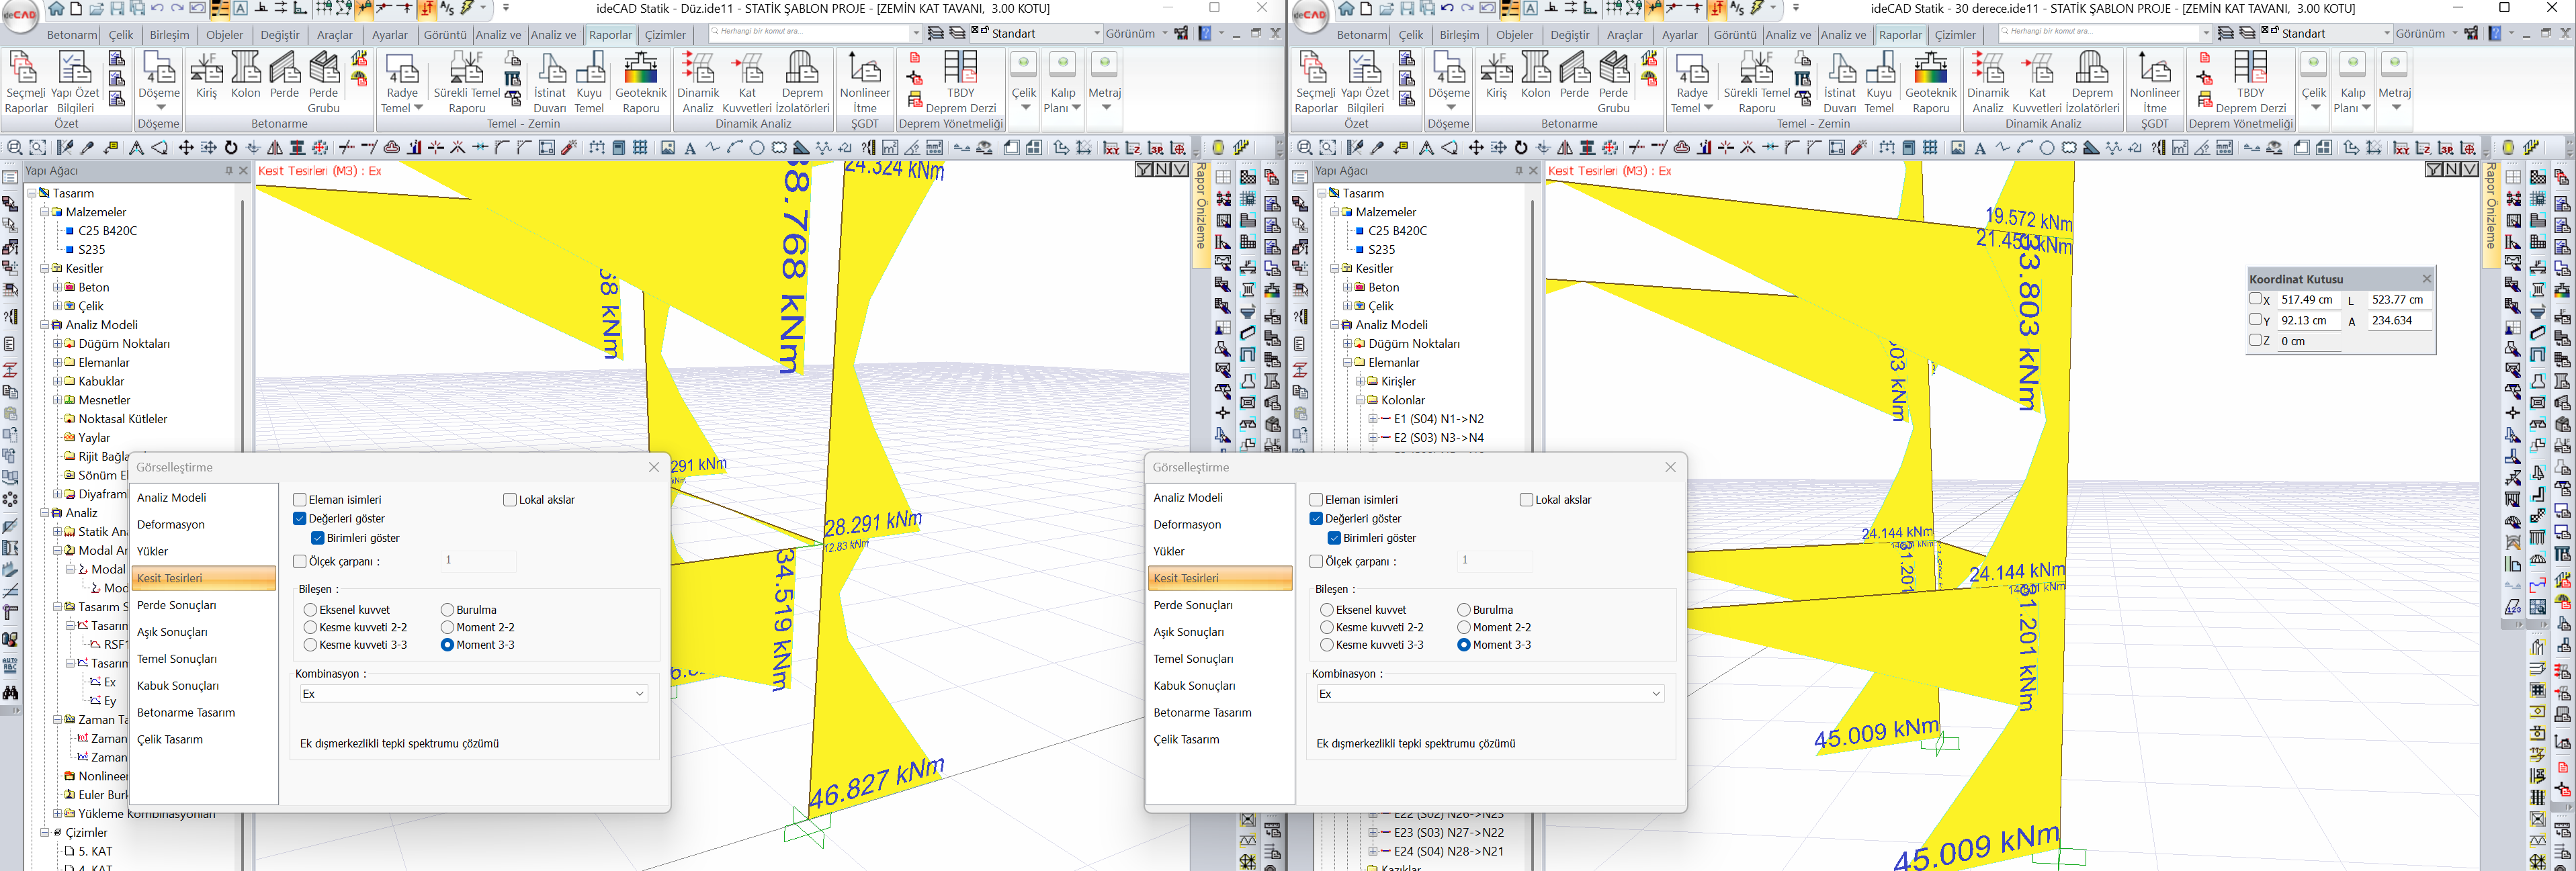The image size is (2576, 871).
Task: Select Kesme kuvveti 3-3 in 30 derece dialog
Action: 1327,645
